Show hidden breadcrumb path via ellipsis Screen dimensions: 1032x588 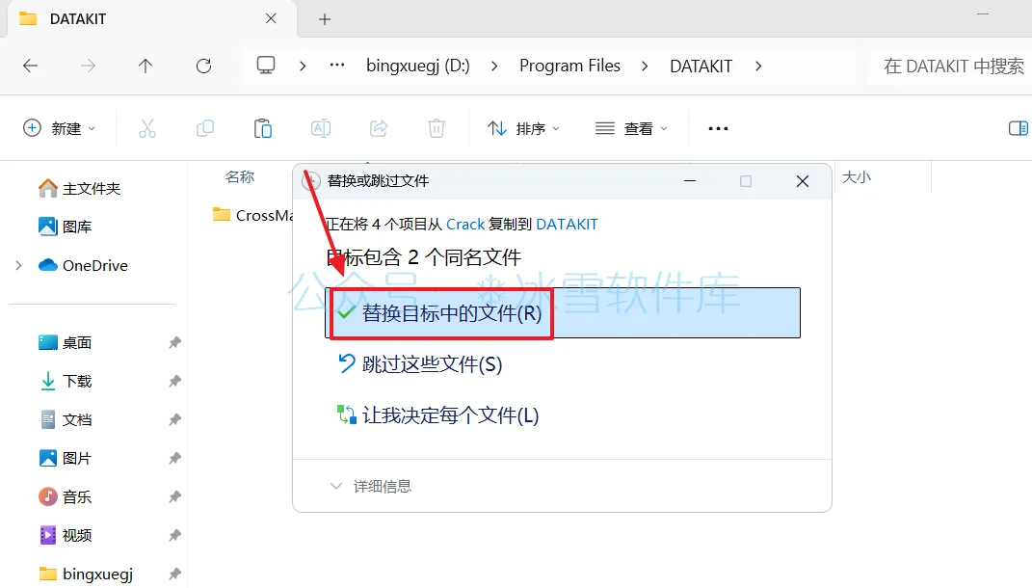337,66
